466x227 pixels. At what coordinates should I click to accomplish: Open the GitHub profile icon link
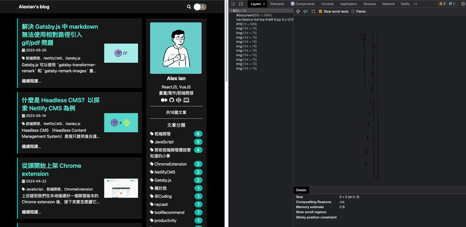coord(172,100)
